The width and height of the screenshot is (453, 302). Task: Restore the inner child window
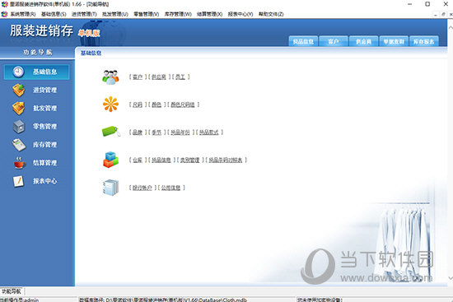443,14
